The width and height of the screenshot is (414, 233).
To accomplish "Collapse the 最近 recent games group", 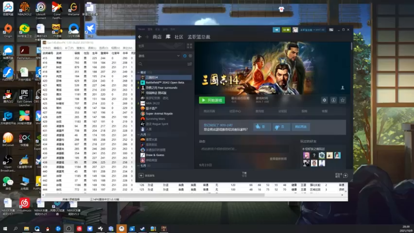I will (138, 72).
